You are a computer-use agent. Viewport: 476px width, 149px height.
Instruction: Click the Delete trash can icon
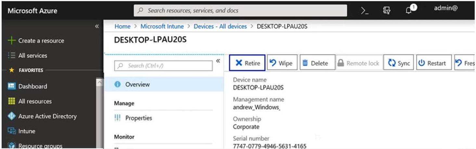tap(305, 63)
